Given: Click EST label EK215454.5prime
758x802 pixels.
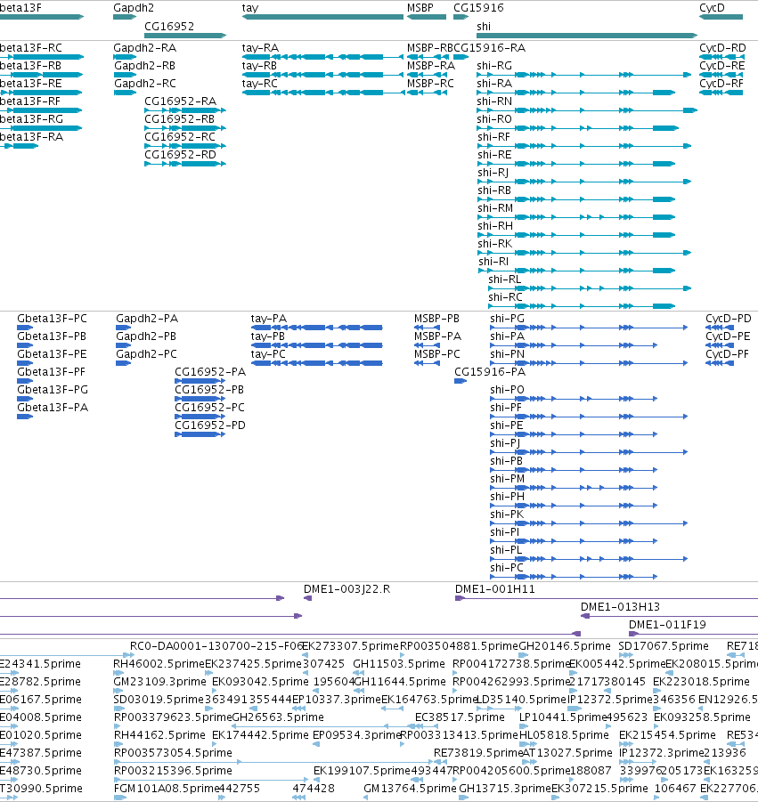Looking at the screenshot, I should click(x=667, y=735).
